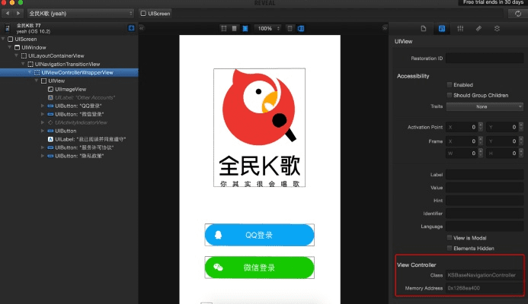Viewport: 528px width, 304px height.
Task: Click the blue focus icon beside the app name
Action: 131,28
